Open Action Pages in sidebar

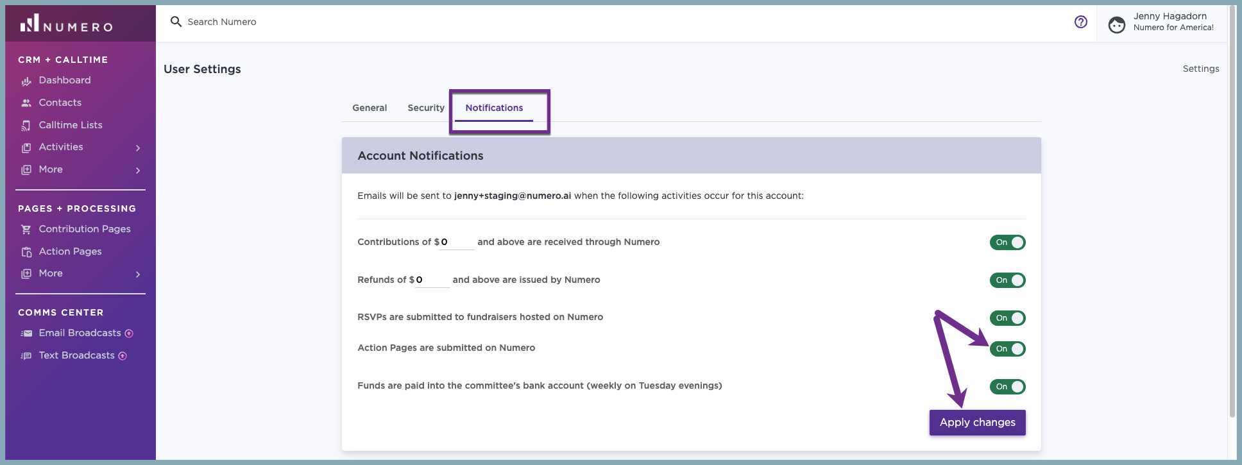tap(71, 251)
